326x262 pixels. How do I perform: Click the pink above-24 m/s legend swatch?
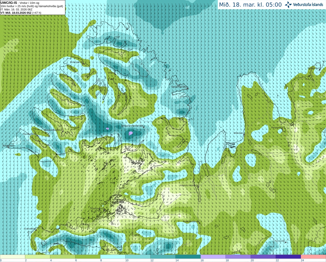pos(314,257)
